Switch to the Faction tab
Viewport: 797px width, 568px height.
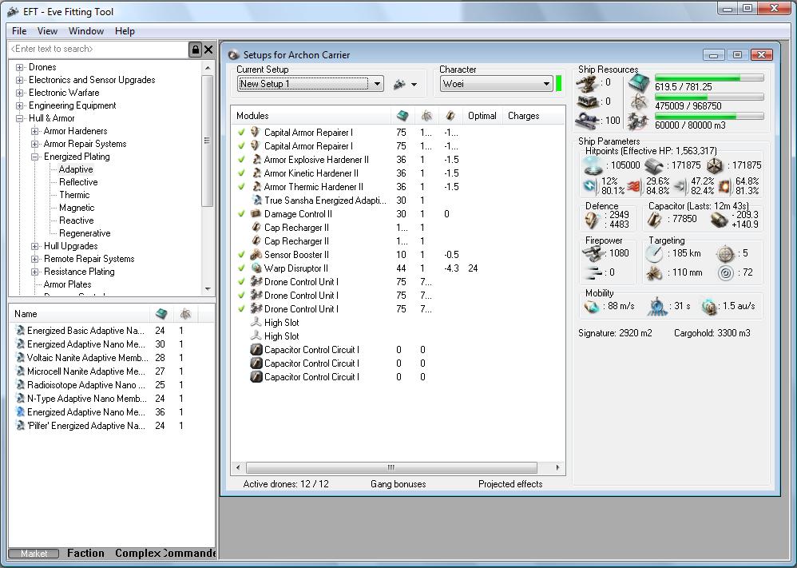(x=85, y=554)
